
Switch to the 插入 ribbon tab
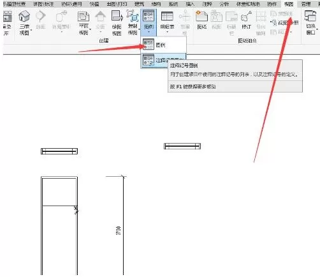click(x=190, y=4)
